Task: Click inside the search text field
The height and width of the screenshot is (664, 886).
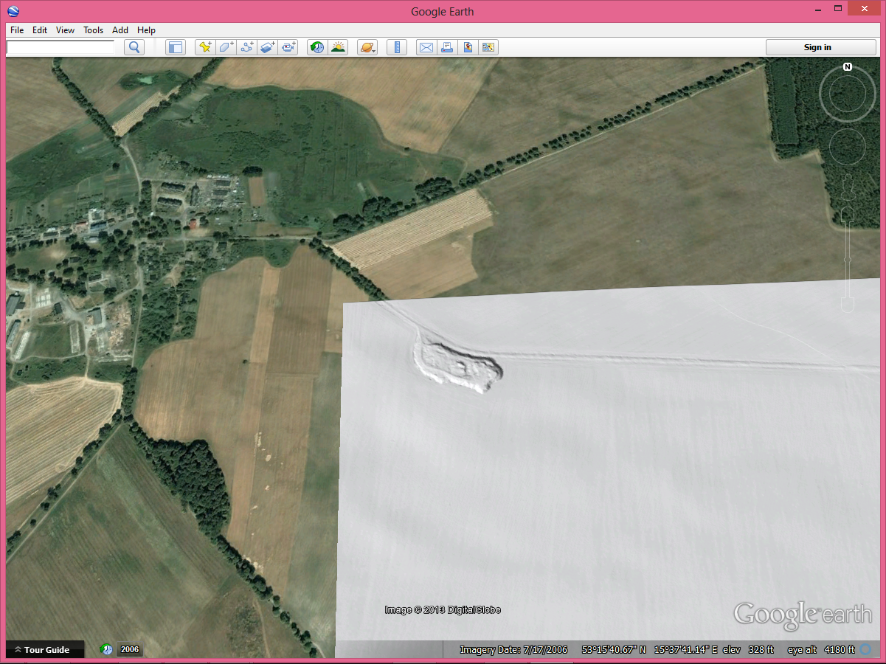Action: [60, 46]
